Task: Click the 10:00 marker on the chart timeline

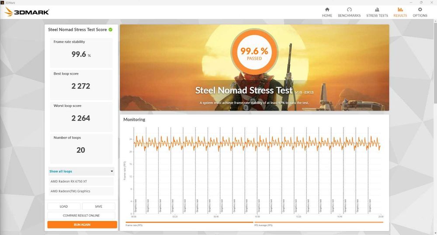Action: pyautogui.click(x=257, y=216)
